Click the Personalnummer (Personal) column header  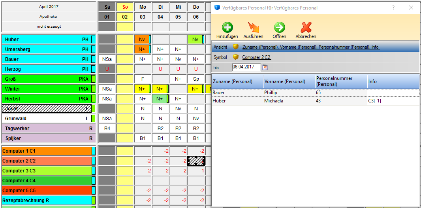click(x=340, y=81)
